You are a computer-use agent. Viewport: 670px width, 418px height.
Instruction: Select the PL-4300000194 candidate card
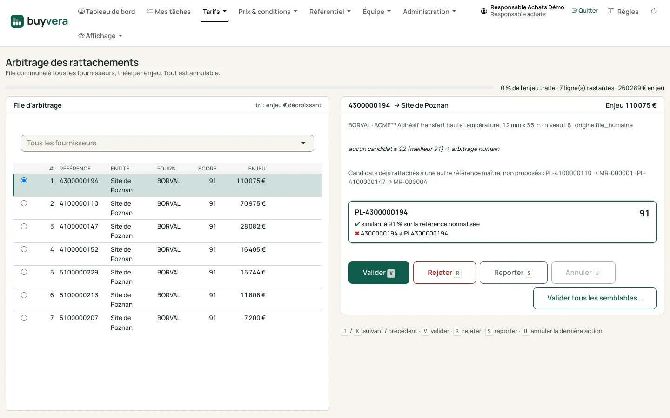tap(502, 222)
